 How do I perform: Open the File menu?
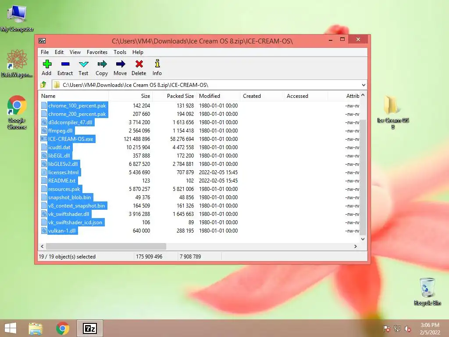tap(45, 52)
